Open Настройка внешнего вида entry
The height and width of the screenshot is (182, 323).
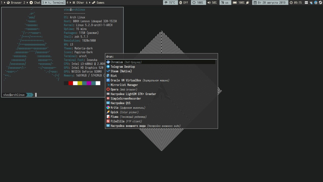click(x=161, y=126)
